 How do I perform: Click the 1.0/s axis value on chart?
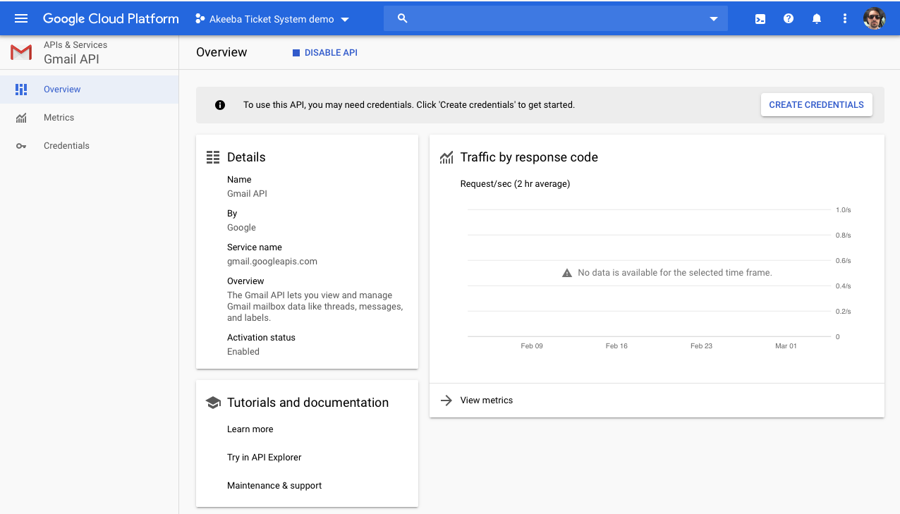[x=844, y=210]
